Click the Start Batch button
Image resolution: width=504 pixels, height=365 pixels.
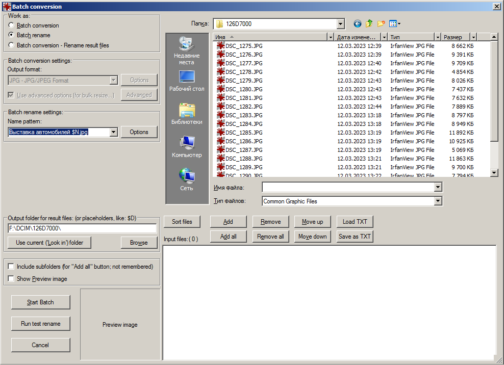(40, 302)
